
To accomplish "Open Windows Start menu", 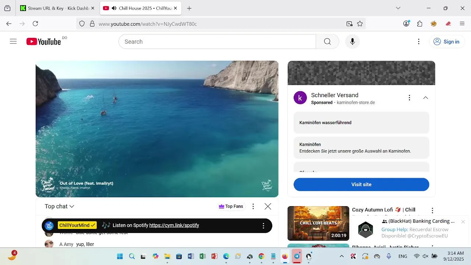I will tap(120, 256).
